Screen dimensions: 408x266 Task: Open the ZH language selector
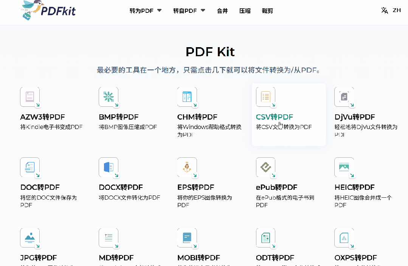click(x=397, y=11)
